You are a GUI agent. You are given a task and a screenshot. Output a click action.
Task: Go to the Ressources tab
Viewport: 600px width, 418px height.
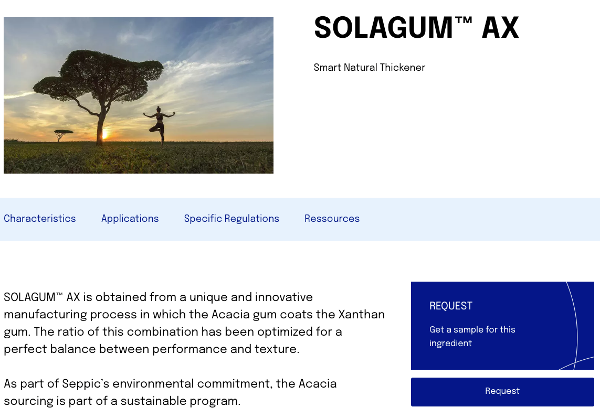(332, 219)
